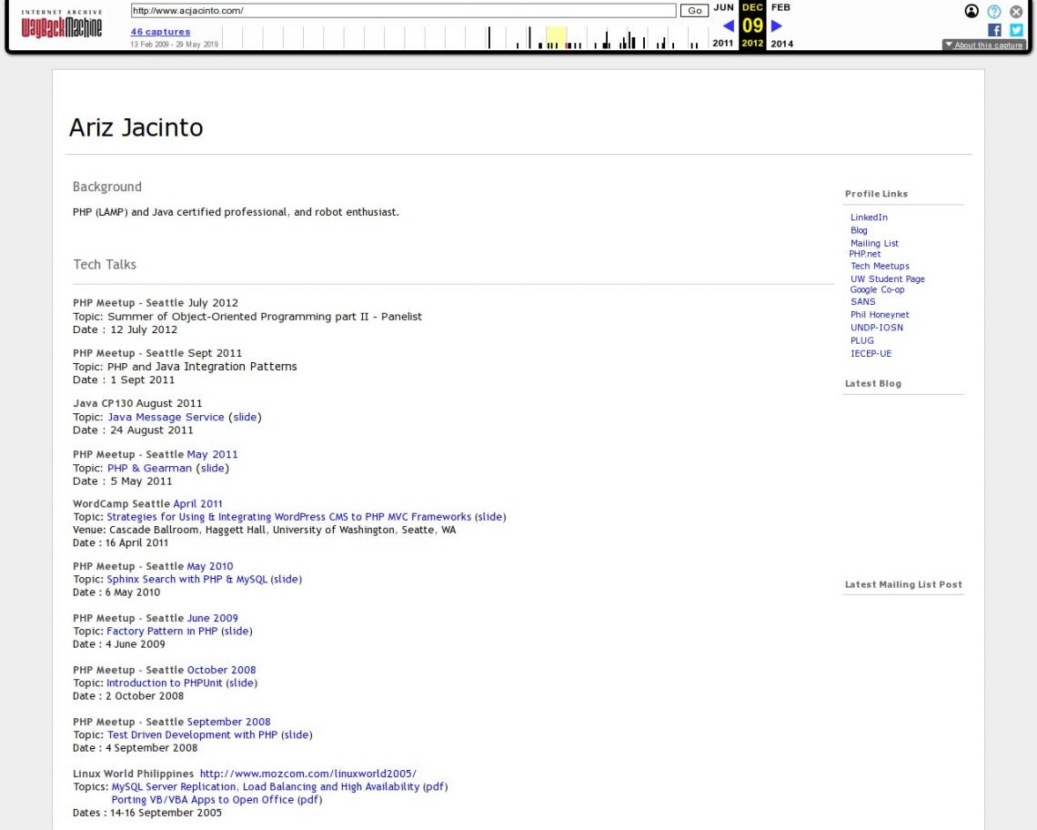Close the Wayback toolbar

pyautogui.click(x=1016, y=11)
